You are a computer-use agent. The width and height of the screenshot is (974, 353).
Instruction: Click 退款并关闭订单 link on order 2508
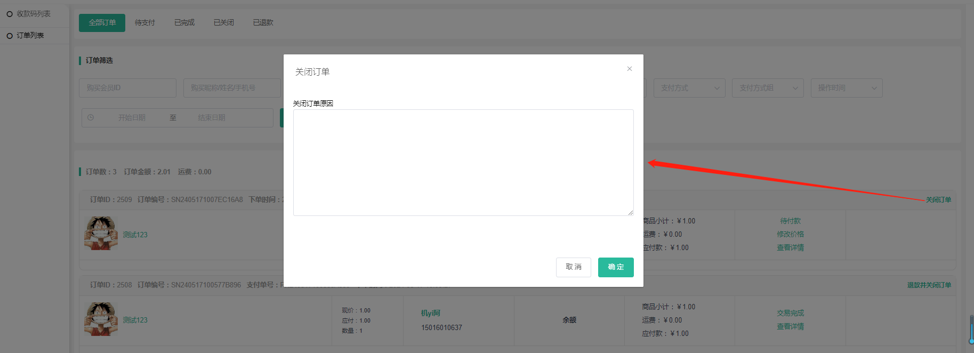[929, 285]
